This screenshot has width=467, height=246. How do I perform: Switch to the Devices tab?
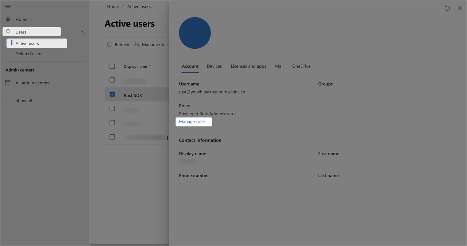214,66
